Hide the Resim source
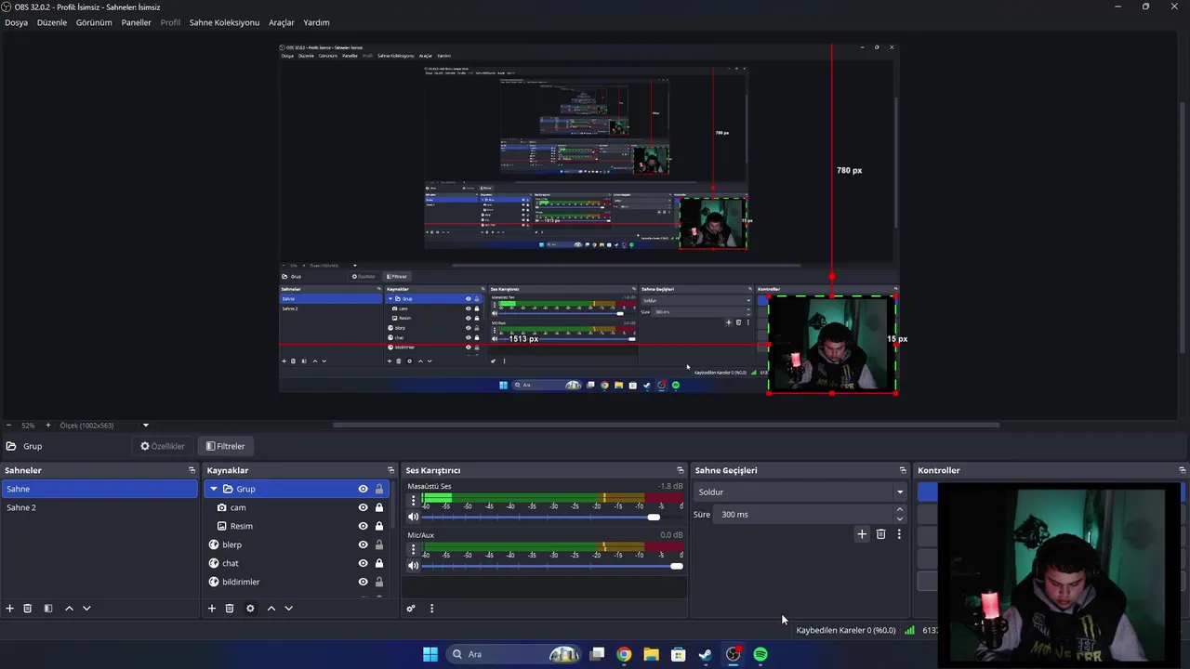 pyautogui.click(x=364, y=526)
